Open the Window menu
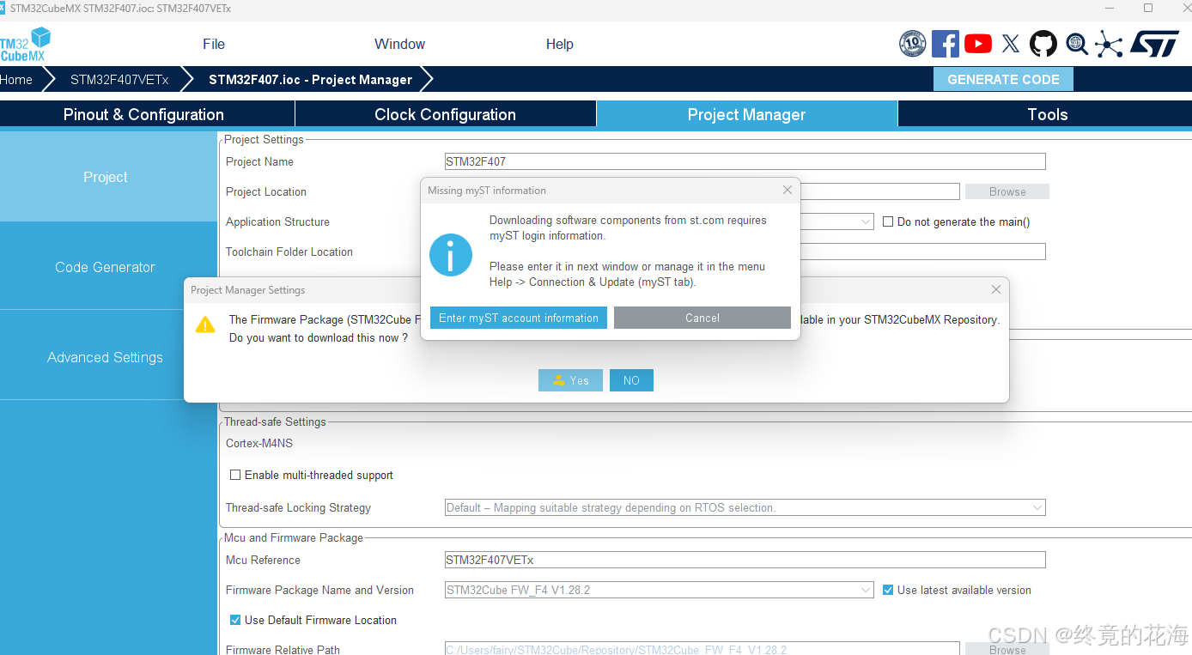The width and height of the screenshot is (1192, 655). 399,44
